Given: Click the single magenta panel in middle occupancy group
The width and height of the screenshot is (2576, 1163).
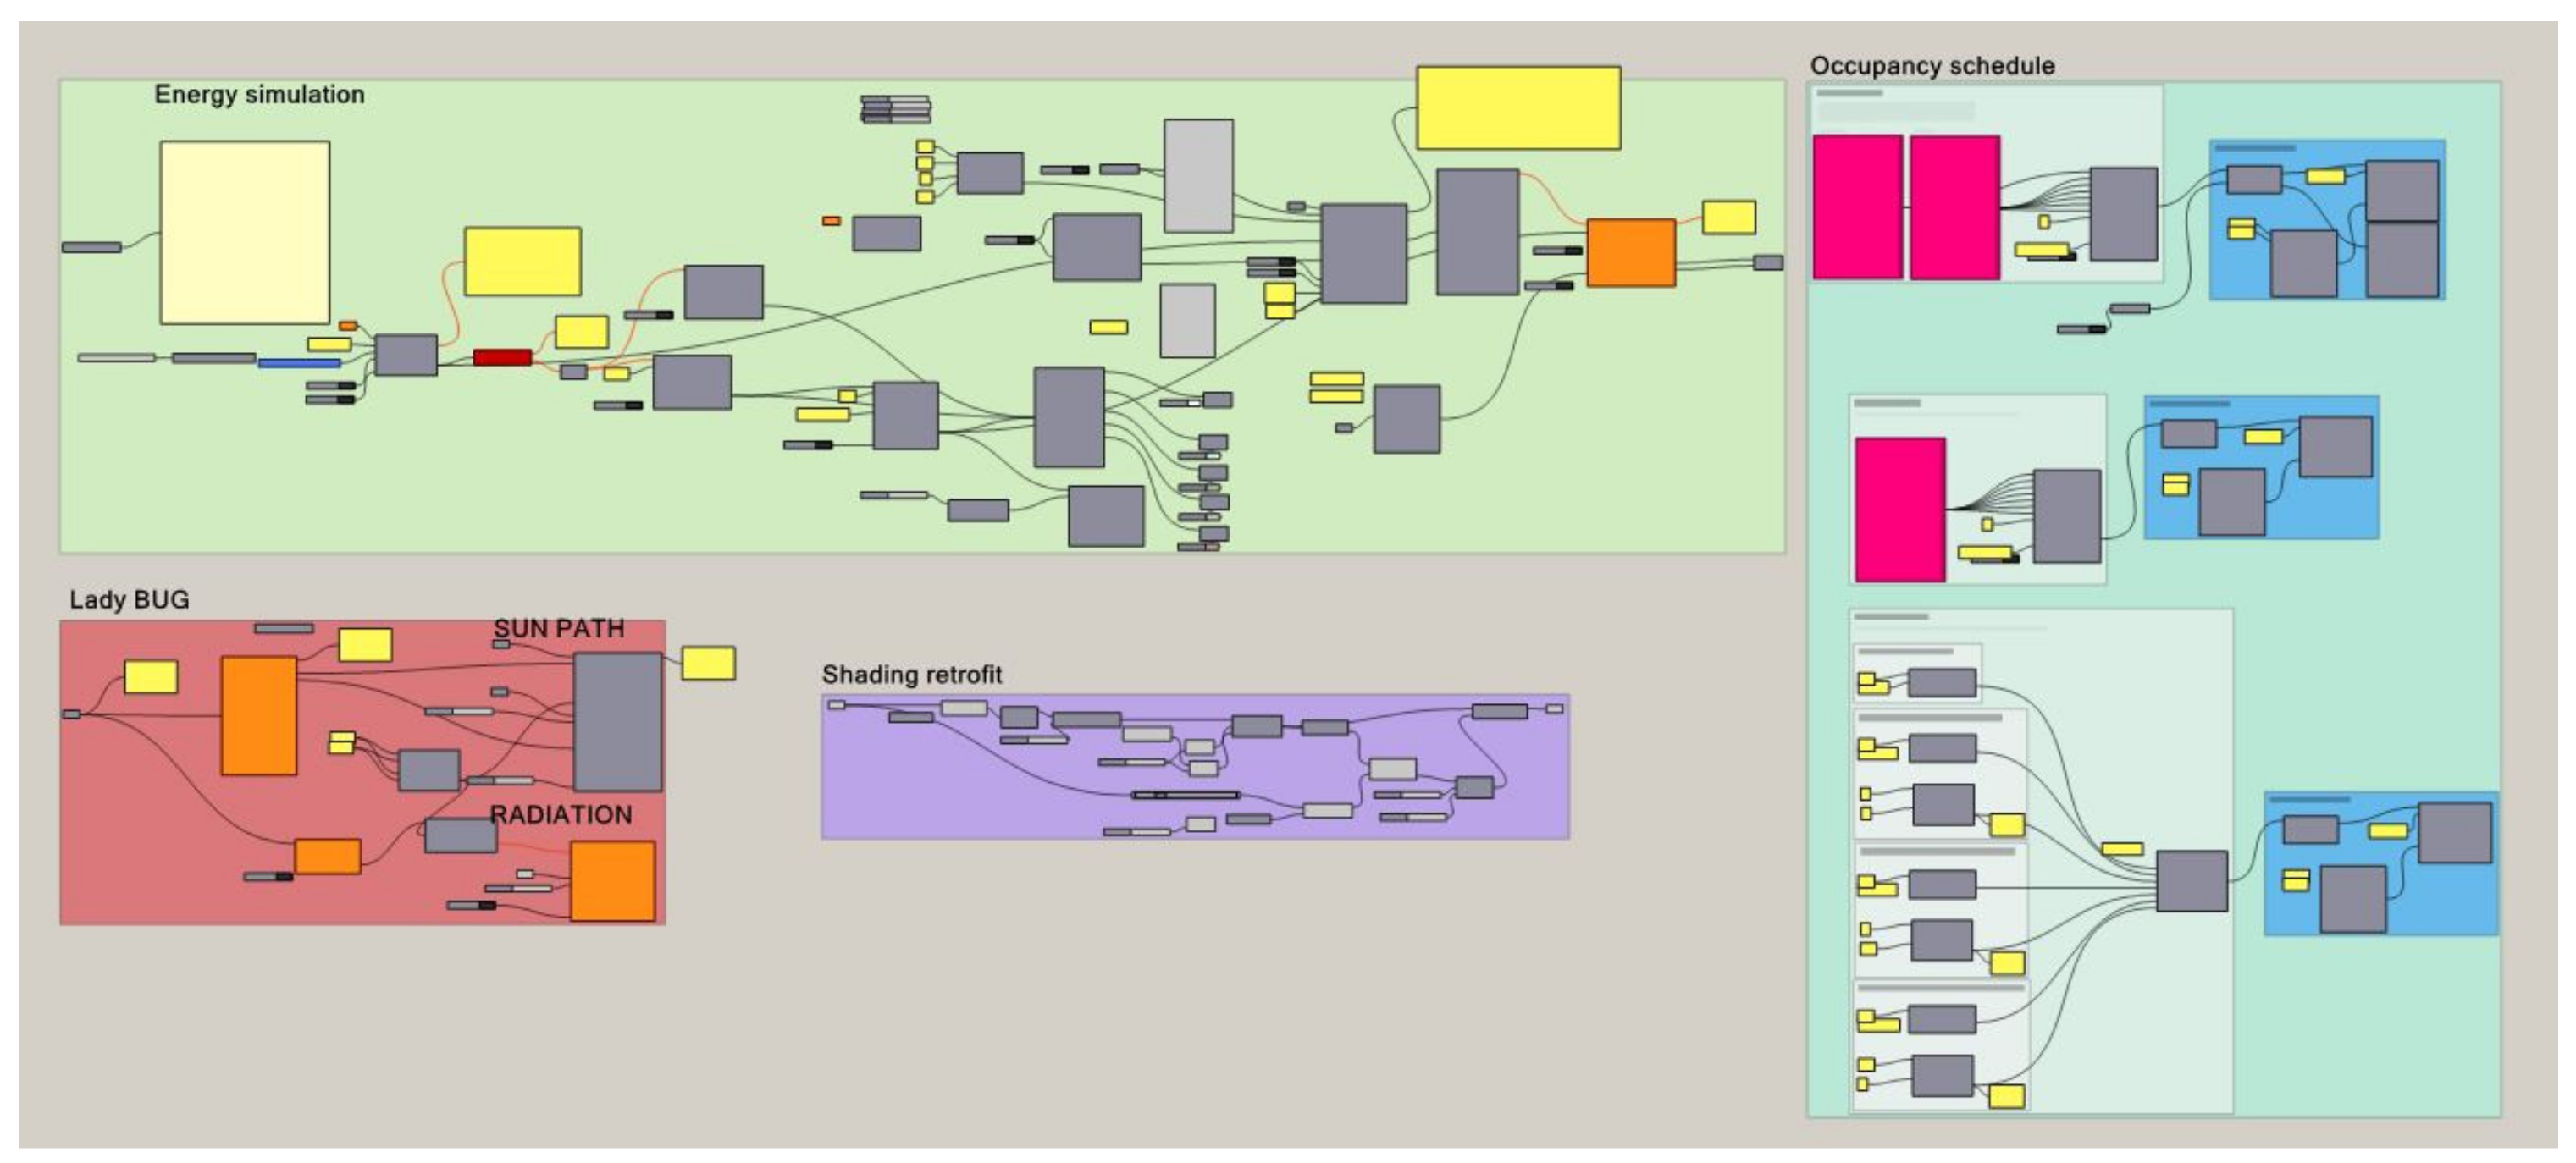Looking at the screenshot, I should click(x=1900, y=510).
